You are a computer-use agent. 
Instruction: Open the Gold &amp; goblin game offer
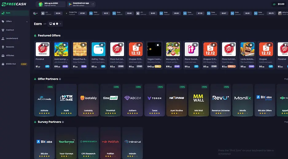coord(61,55)
